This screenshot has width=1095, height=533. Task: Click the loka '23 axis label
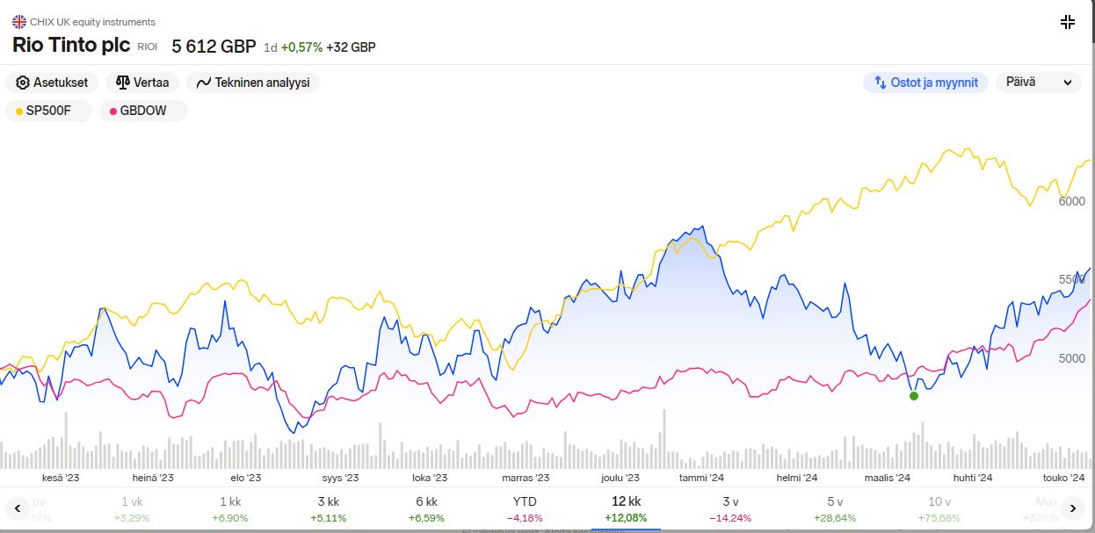tap(430, 478)
